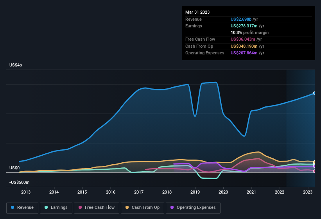Click the 2015 x-axis year label
The width and height of the screenshot is (321, 219).
pyautogui.click(x=82, y=192)
